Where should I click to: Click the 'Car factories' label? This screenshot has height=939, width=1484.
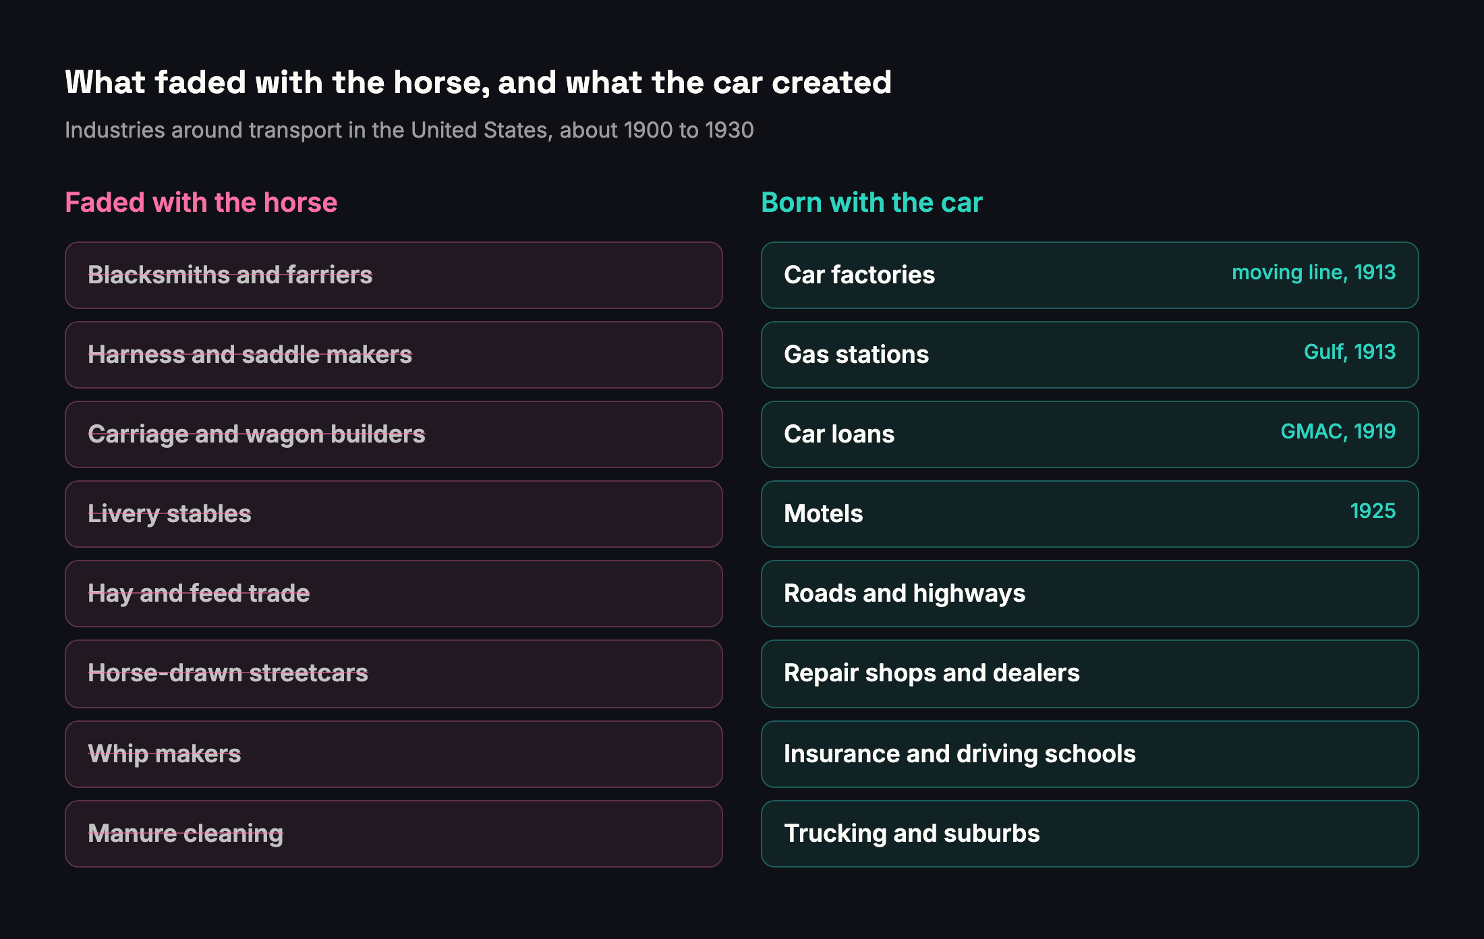pos(859,275)
